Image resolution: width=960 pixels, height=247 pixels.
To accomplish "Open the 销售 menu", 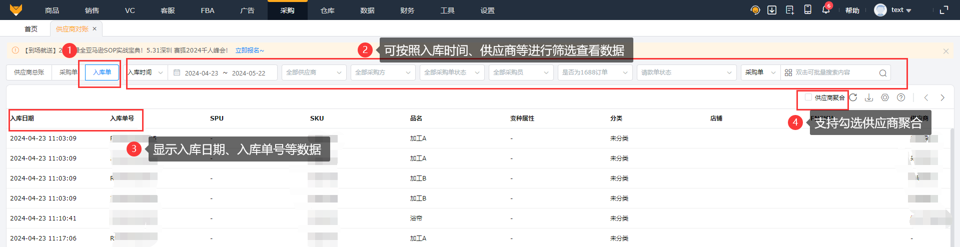I will pyautogui.click(x=92, y=10).
